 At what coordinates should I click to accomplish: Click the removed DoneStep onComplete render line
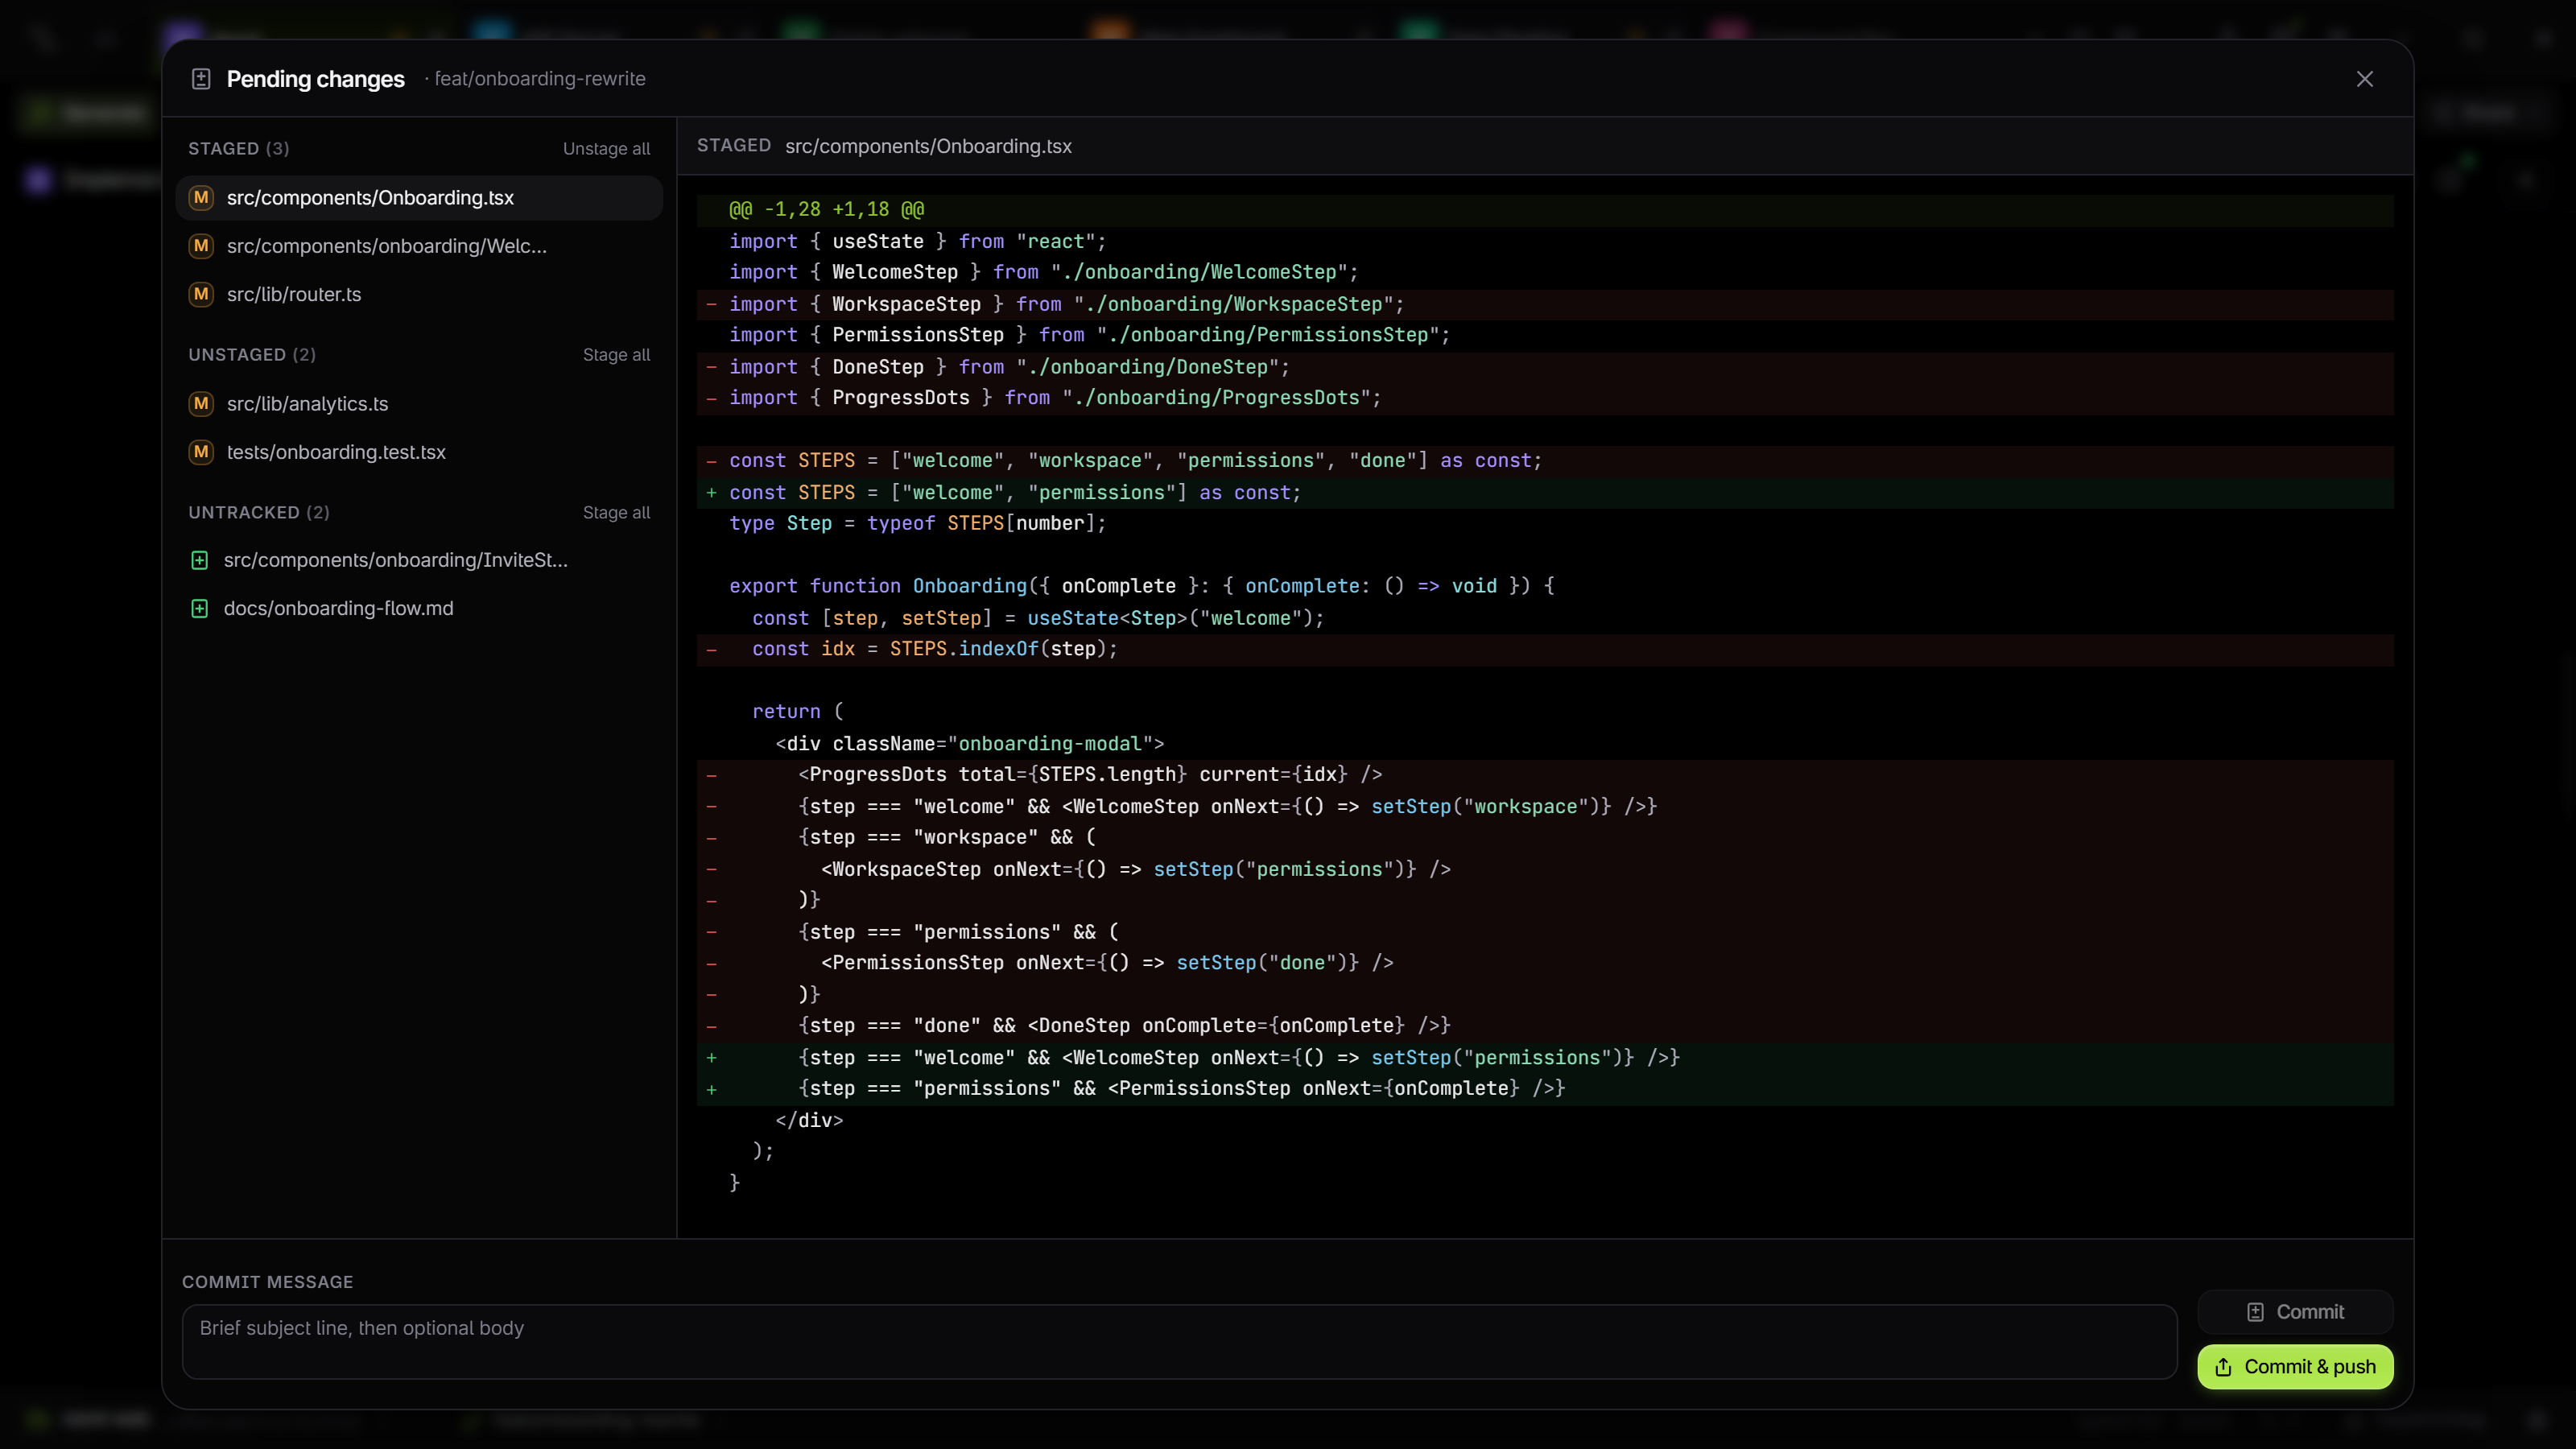(x=1545, y=1026)
